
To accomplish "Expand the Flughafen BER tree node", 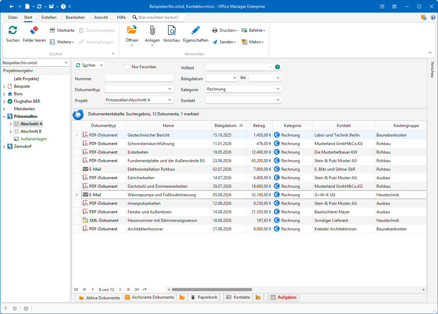I will click(4, 101).
